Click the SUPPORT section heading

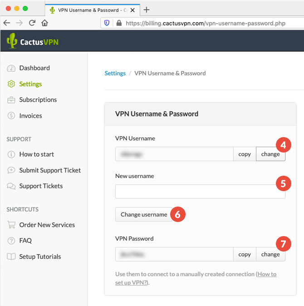point(19,139)
